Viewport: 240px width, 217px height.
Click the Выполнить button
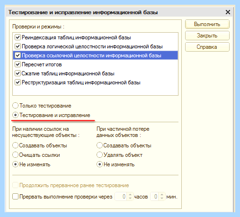(x=207, y=24)
